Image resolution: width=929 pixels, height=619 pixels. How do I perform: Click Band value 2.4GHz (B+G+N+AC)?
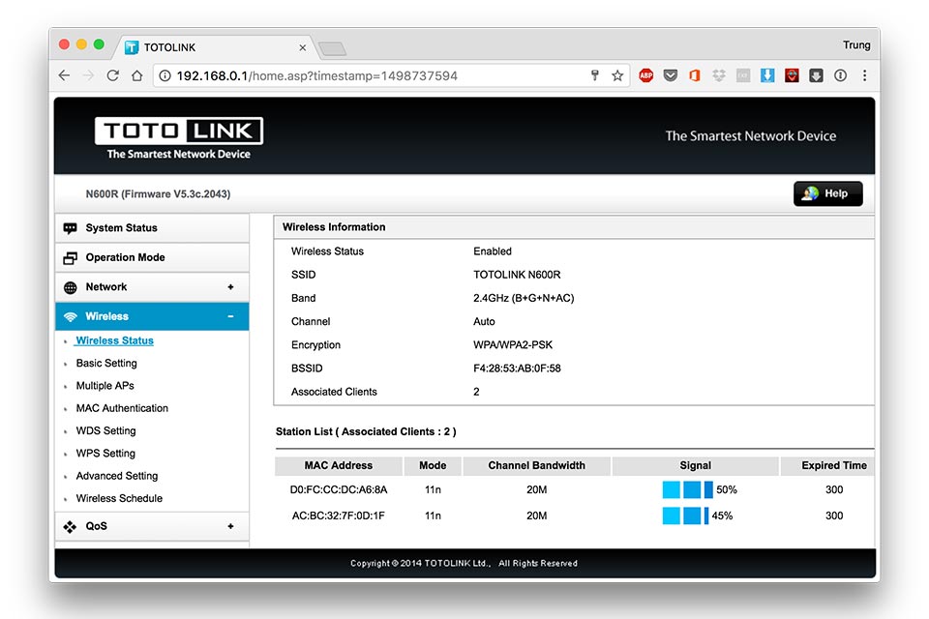(524, 298)
